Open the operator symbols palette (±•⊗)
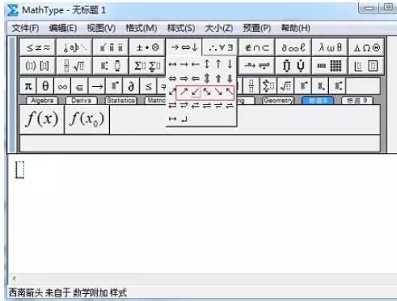 [147, 47]
